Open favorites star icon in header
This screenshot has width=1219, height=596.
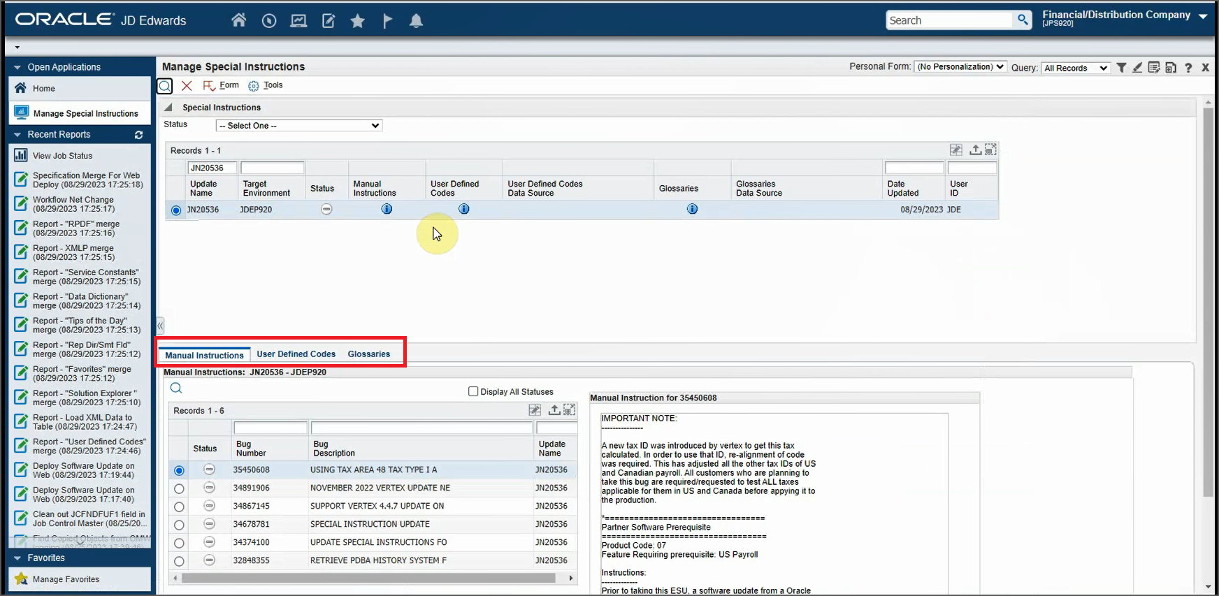[x=358, y=21]
